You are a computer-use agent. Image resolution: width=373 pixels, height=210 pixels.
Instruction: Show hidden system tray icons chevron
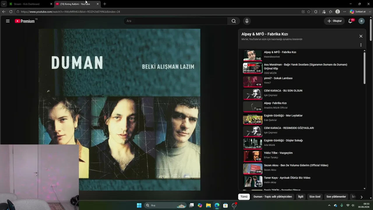[x=329, y=205]
